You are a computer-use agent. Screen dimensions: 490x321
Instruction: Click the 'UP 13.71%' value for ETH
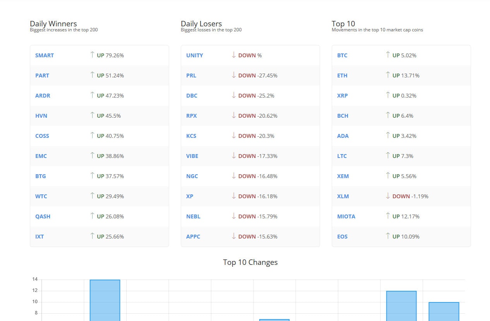point(406,76)
